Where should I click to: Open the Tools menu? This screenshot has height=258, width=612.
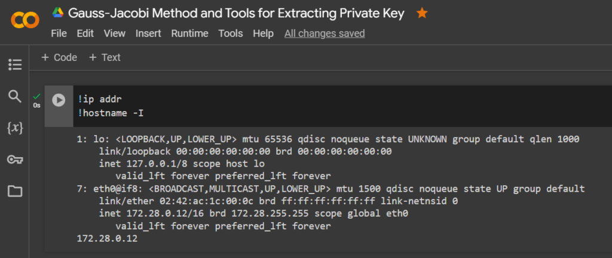[231, 33]
